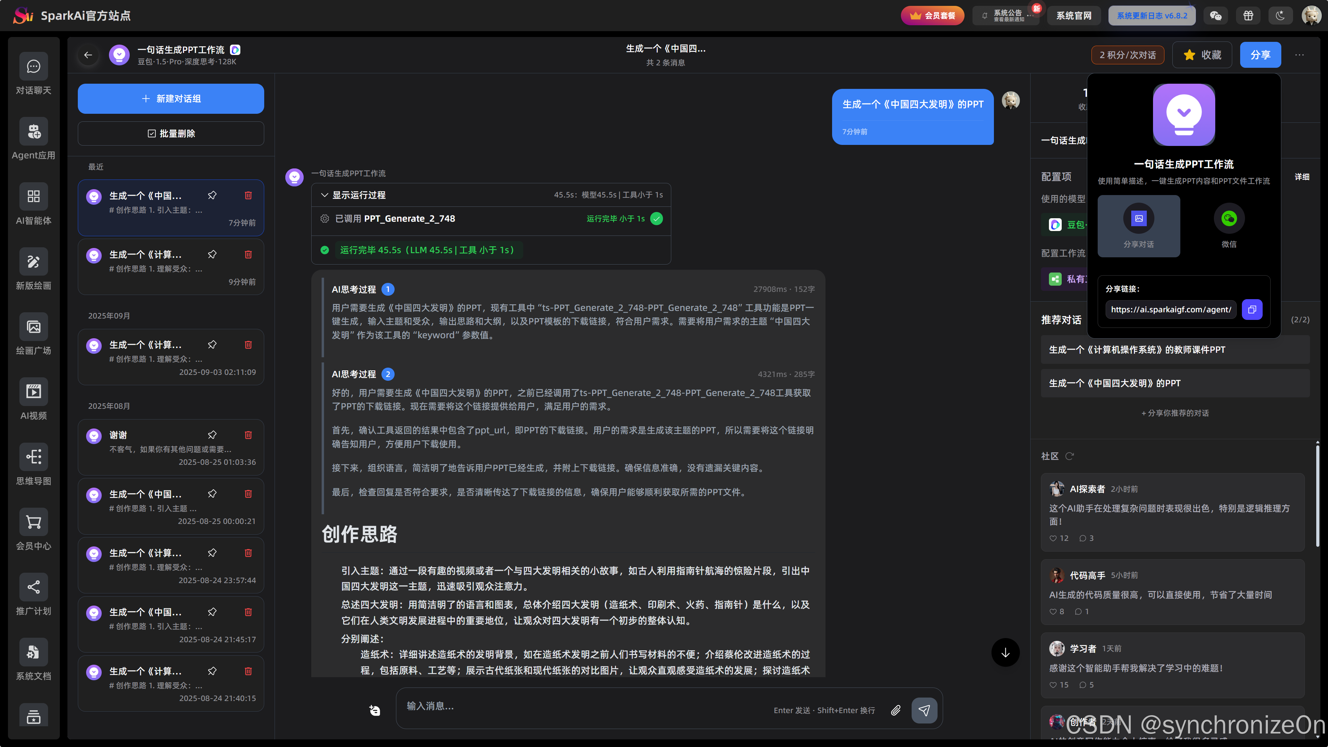1328x747 pixels.
Task: Open 对话聊天 in the sidebar
Action: [34, 66]
